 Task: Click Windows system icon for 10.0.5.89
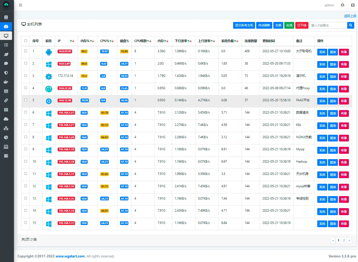pyautogui.click(x=49, y=64)
